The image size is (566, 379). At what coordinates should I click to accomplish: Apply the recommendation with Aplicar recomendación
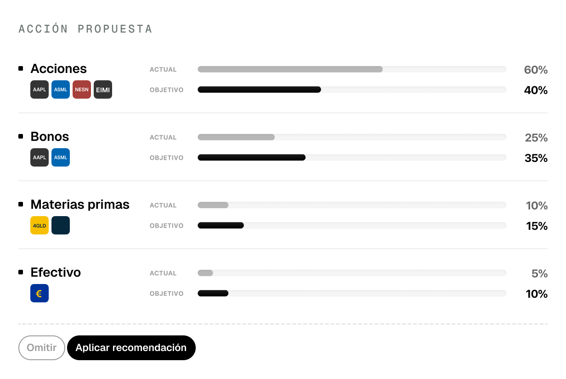tap(131, 348)
